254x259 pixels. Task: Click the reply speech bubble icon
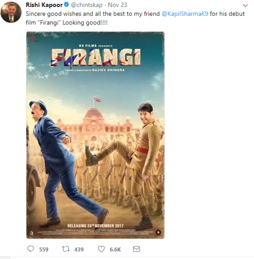[x=30, y=249]
